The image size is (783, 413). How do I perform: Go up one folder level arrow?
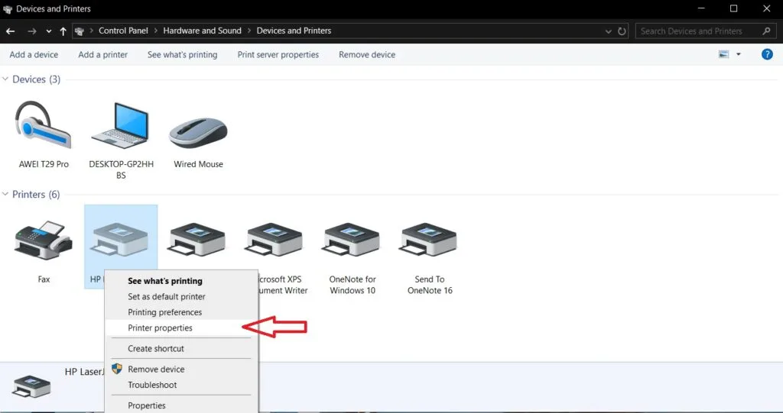click(63, 31)
